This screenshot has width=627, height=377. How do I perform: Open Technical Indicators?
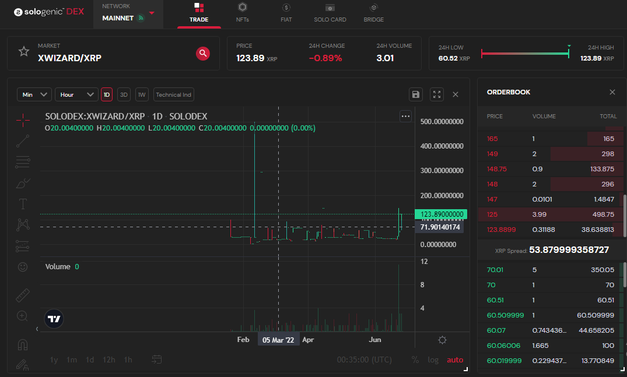(x=174, y=94)
